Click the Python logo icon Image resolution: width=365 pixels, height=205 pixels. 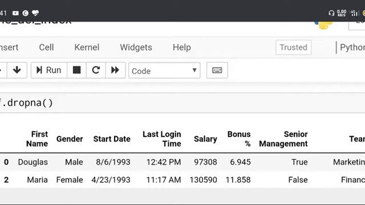tap(323, 25)
